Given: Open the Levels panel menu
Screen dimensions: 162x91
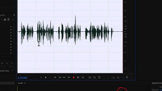Looking at the screenshot, I should (x=25, y=83).
